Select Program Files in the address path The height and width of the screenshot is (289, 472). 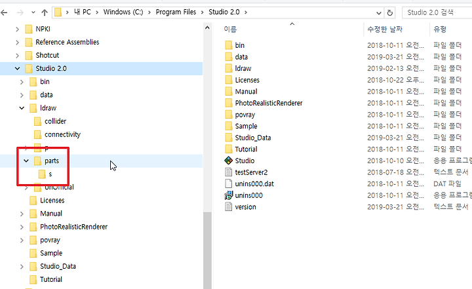[x=176, y=12]
